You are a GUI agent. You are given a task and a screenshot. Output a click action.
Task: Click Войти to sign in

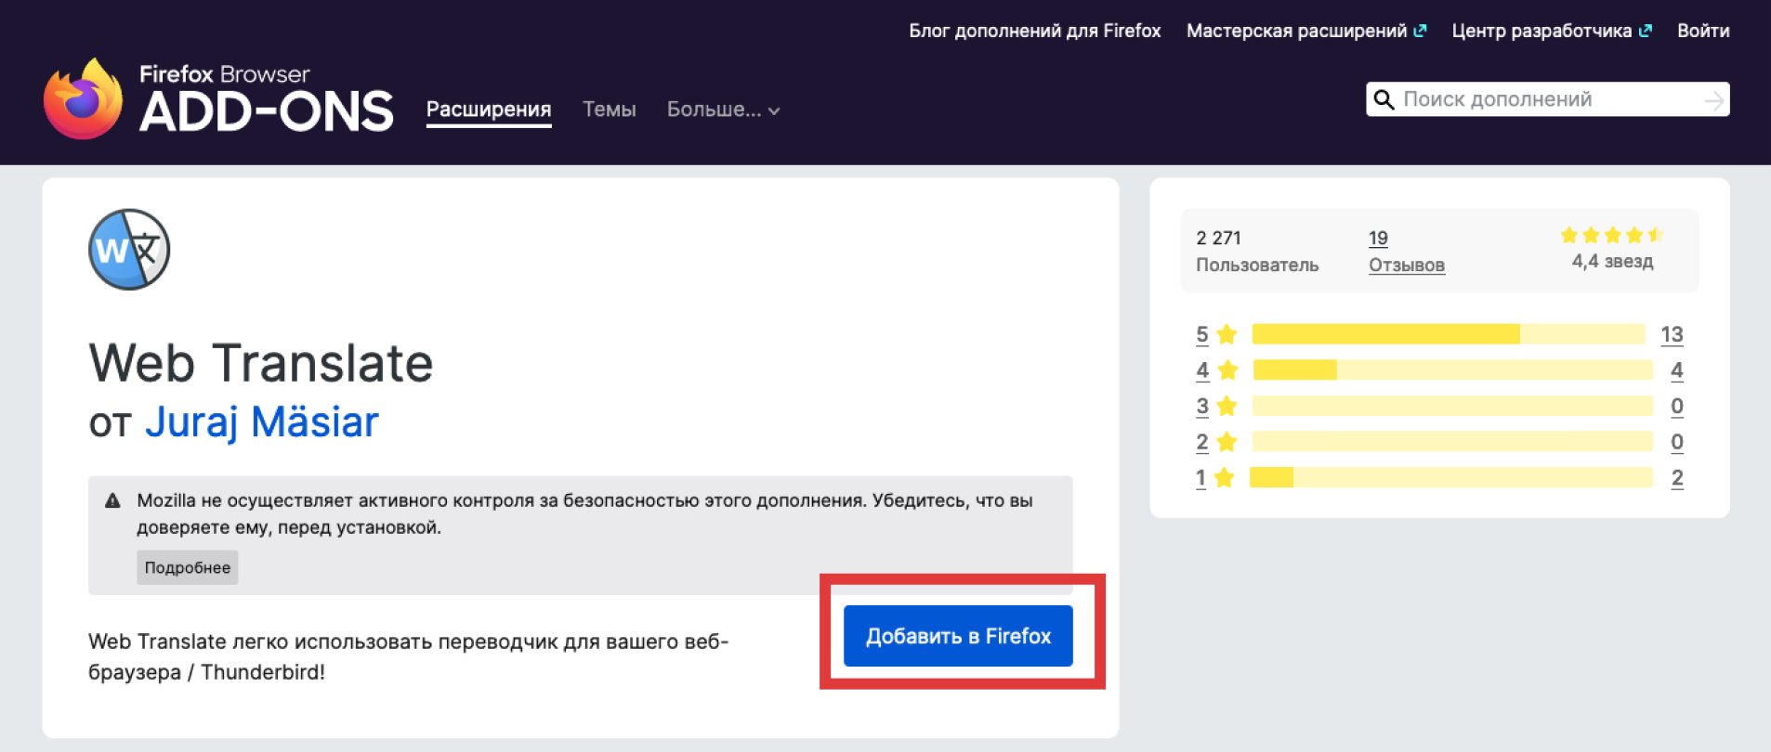[x=1703, y=31]
